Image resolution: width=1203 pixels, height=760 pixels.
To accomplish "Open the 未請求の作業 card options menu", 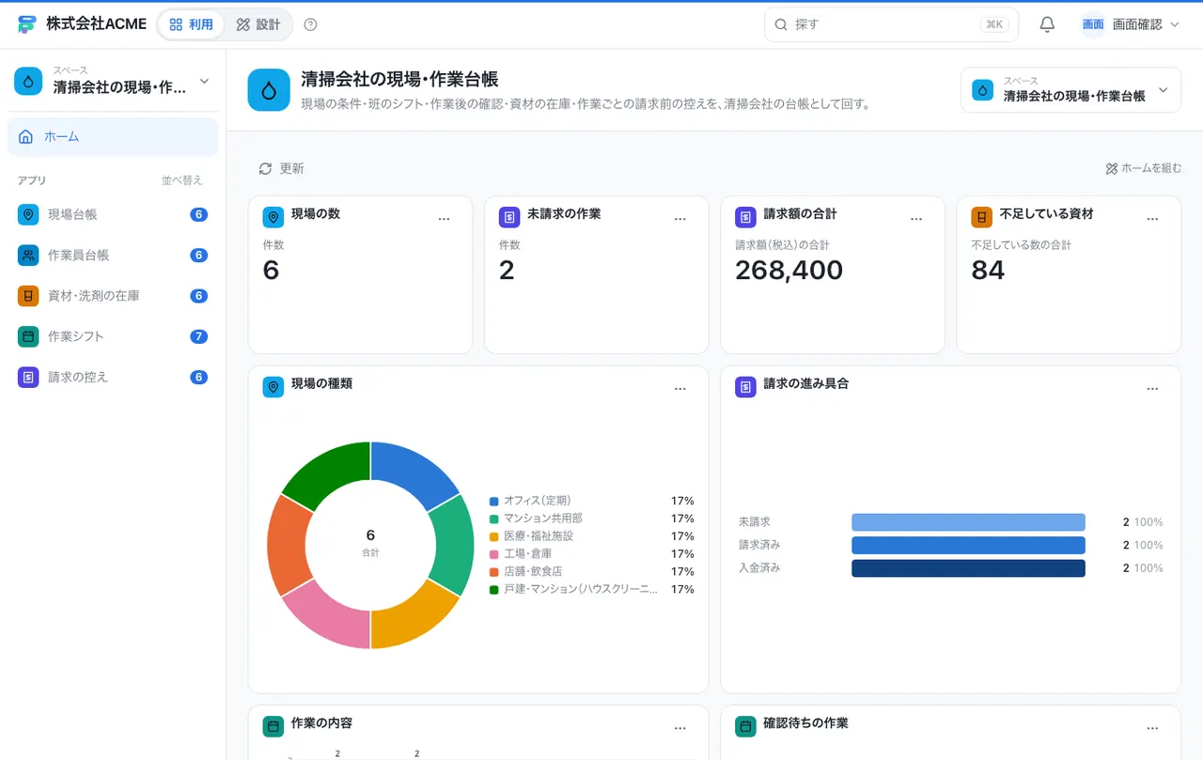I will pyautogui.click(x=680, y=219).
